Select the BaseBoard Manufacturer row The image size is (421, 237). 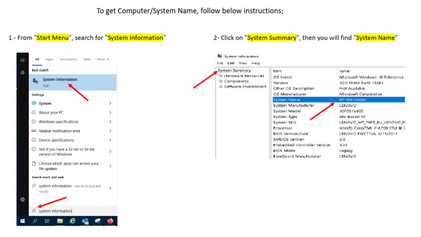coord(339,157)
